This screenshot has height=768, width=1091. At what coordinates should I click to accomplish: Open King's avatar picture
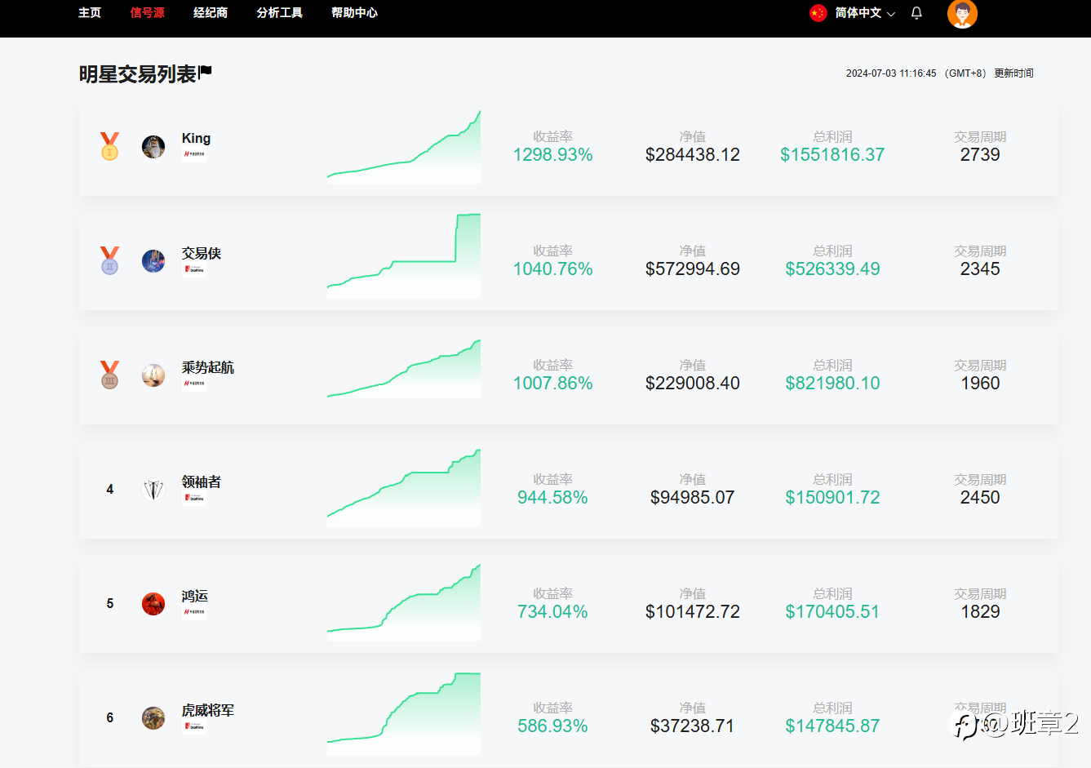(x=153, y=147)
